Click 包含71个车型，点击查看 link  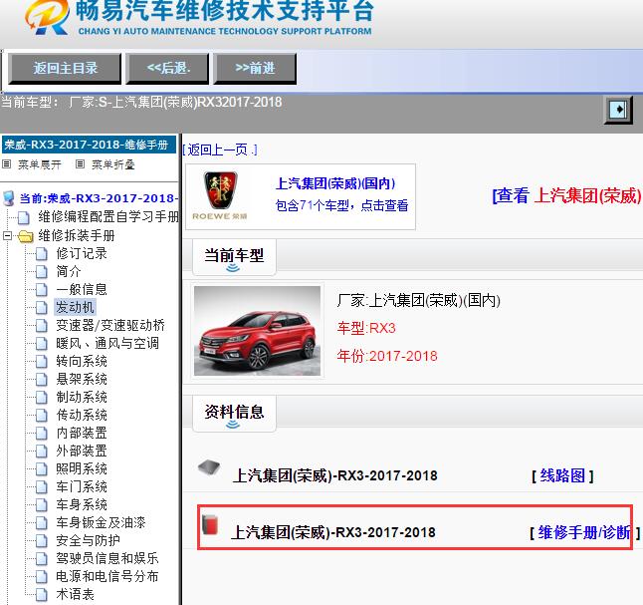341,205
